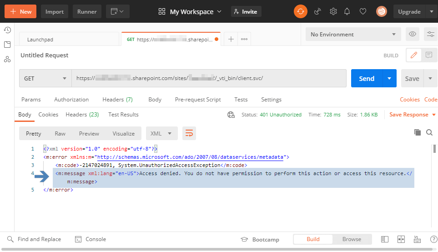The image size is (438, 252).
Task: Click the Code link
Action: coord(431,100)
